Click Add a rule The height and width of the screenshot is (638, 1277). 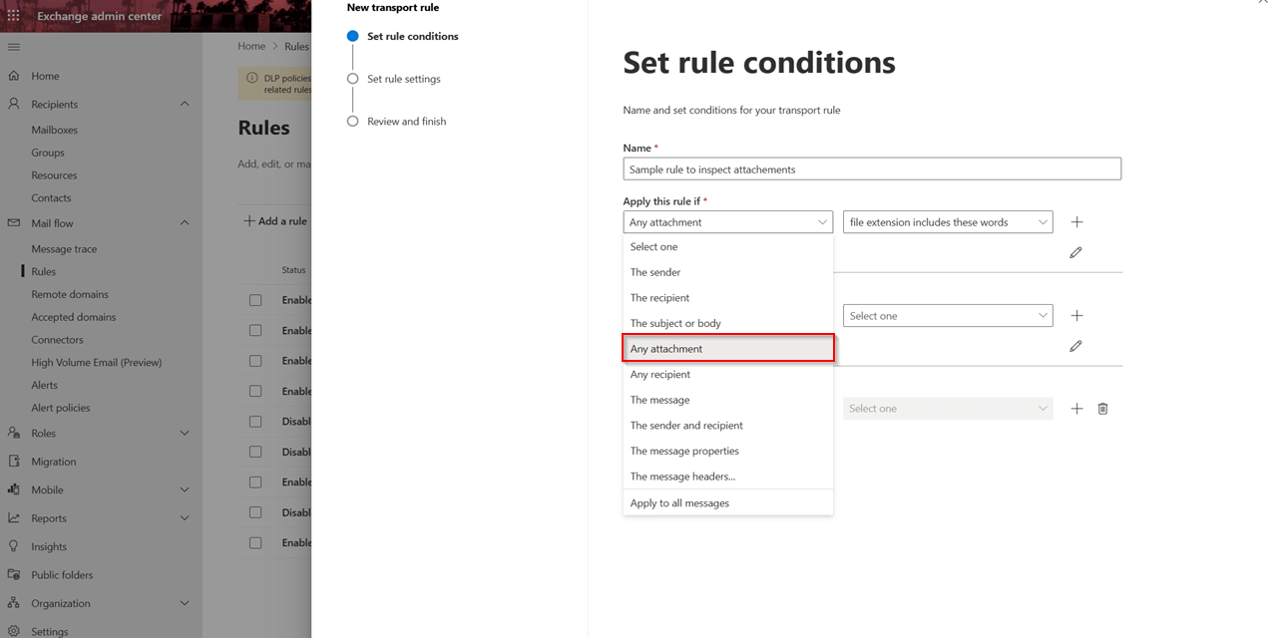274,220
